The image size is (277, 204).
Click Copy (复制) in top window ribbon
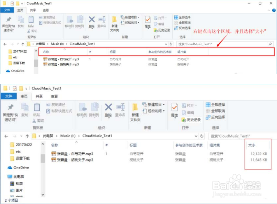coord(21,22)
